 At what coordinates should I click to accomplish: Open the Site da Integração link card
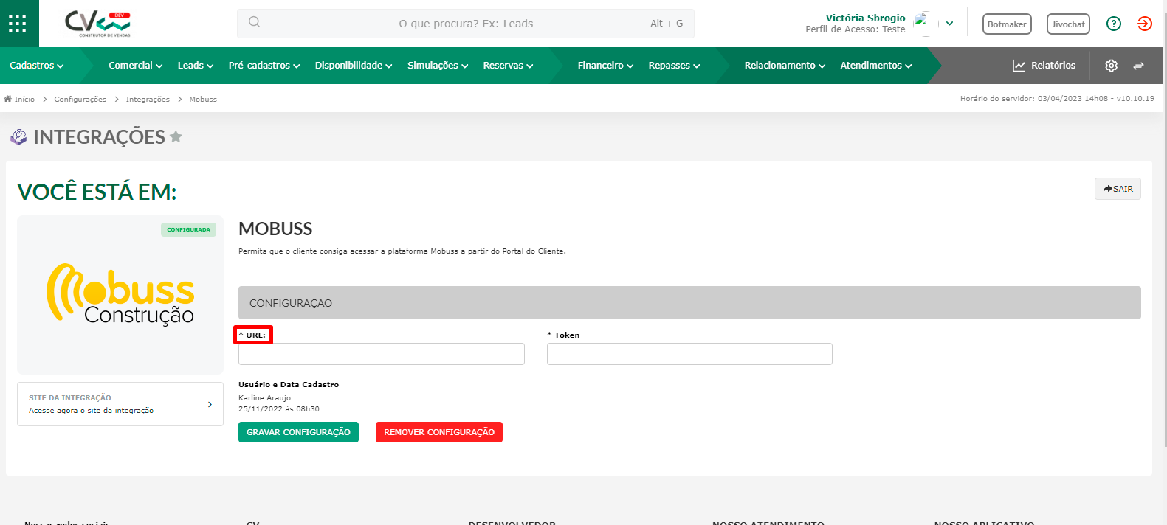pos(120,404)
